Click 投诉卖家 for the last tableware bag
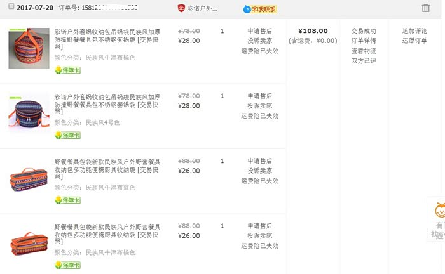The image size is (445, 274). 259,236
